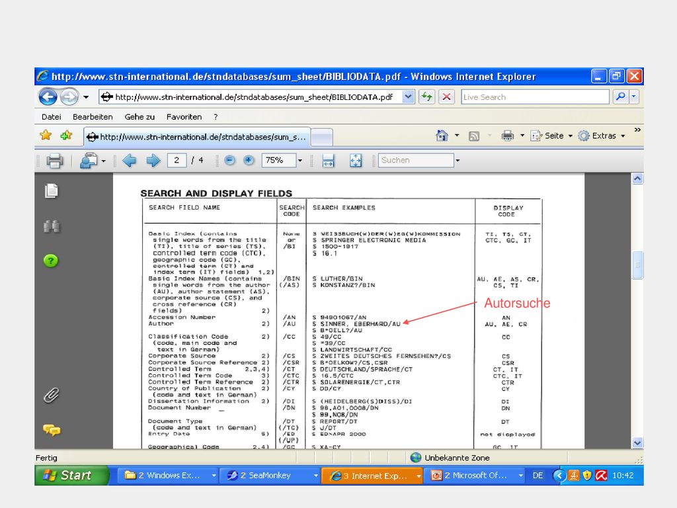Switch to the Microsoft Office taskbar group
Viewport: 677px width, 508px height.
[475, 476]
